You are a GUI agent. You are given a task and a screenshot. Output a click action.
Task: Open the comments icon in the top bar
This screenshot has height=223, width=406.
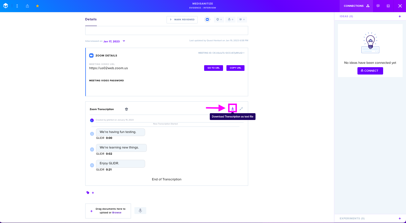(378, 6)
